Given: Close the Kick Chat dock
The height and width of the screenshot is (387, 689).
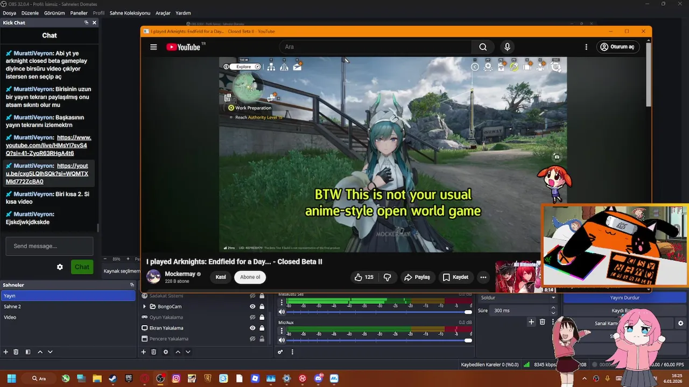Looking at the screenshot, I should tap(94, 23).
